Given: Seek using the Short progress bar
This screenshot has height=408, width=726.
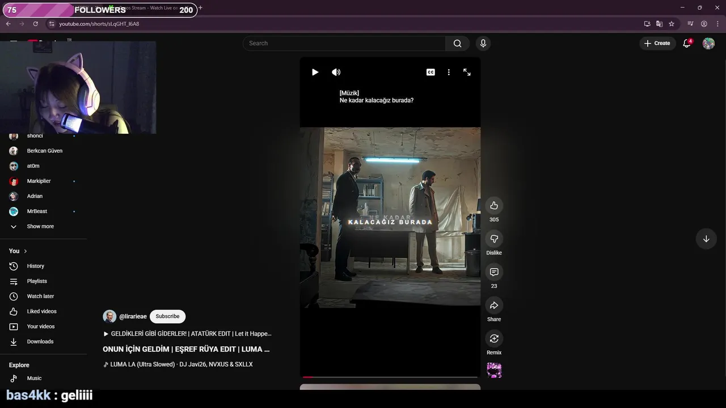Looking at the screenshot, I should pyautogui.click(x=390, y=376).
